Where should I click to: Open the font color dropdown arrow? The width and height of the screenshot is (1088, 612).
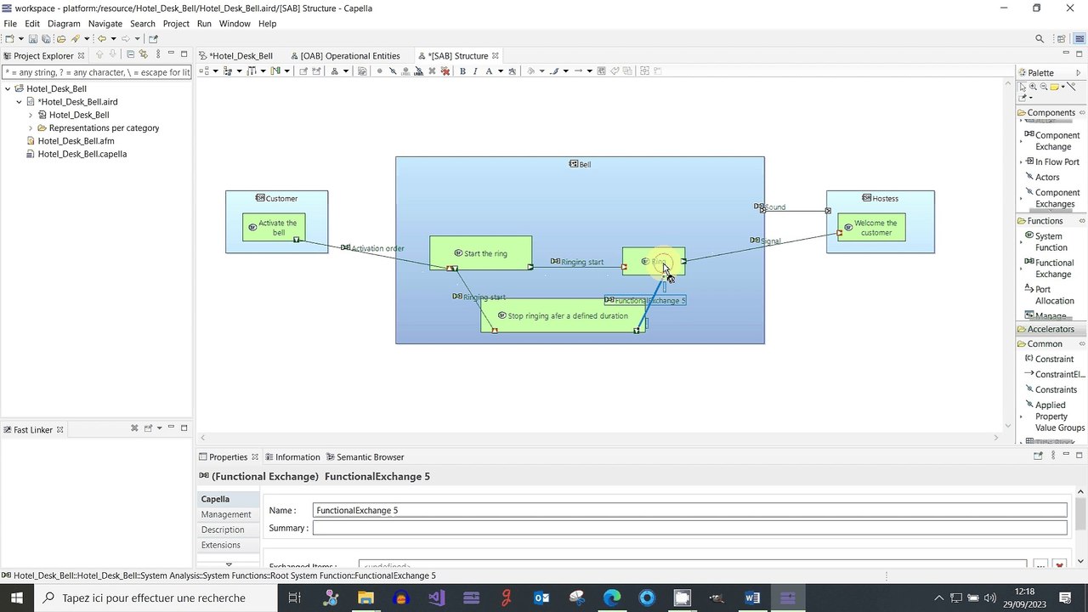coord(500,71)
